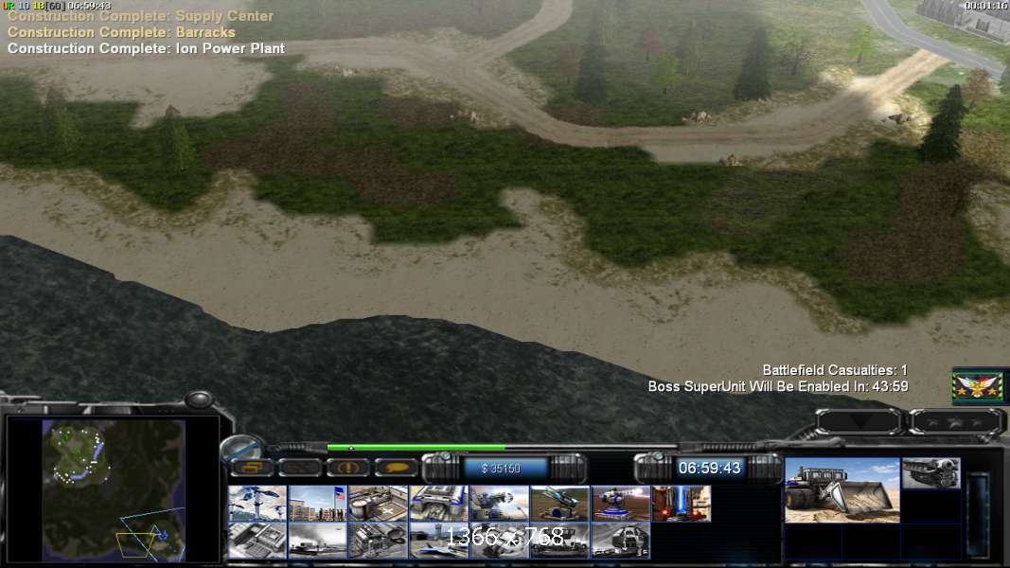The image size is (1010, 568).
Task: Select the dozer cannon icon beside the portrait
Action: [930, 472]
